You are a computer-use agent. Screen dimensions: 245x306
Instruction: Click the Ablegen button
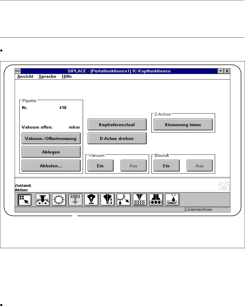point(51,152)
